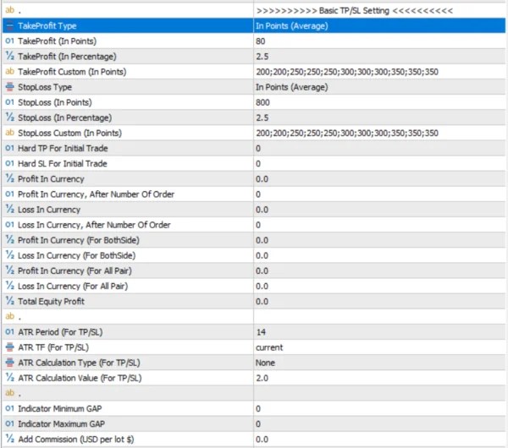The width and height of the screenshot is (508, 448).
Task: Edit Total Equity Profit value 0.0
Action: 379,301
